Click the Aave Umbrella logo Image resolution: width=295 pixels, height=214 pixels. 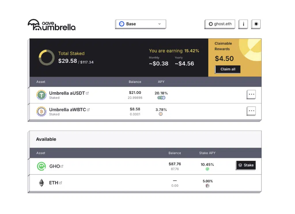[52, 25]
